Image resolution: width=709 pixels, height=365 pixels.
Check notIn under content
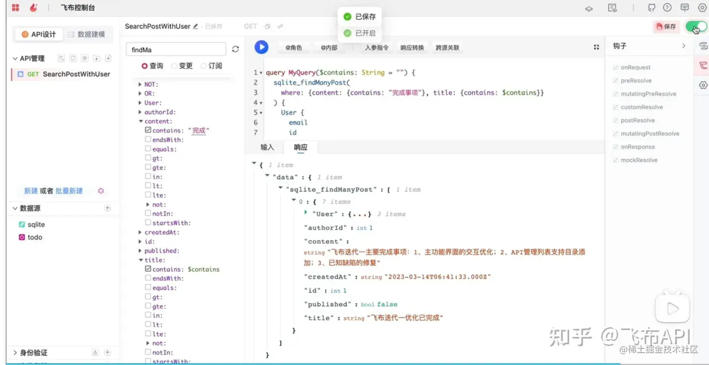click(x=148, y=214)
